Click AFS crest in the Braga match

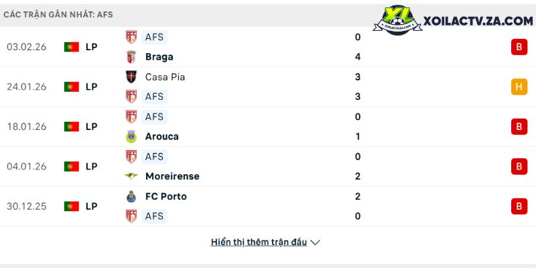[131, 38]
